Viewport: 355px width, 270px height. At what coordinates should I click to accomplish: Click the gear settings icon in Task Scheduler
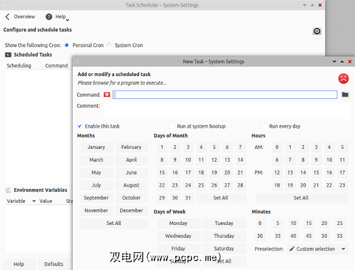coord(317,31)
